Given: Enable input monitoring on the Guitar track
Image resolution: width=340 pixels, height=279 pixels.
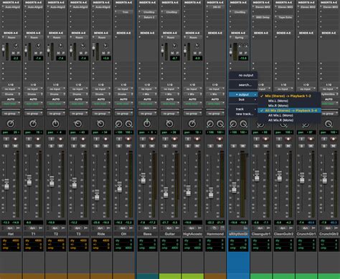Looking at the screenshot, I should 165,139.
